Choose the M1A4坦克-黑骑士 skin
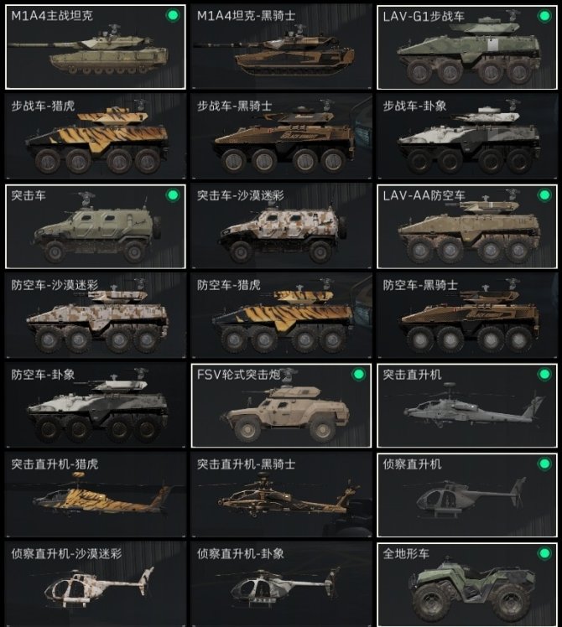Viewport: 562px width, 627px height. [281, 47]
